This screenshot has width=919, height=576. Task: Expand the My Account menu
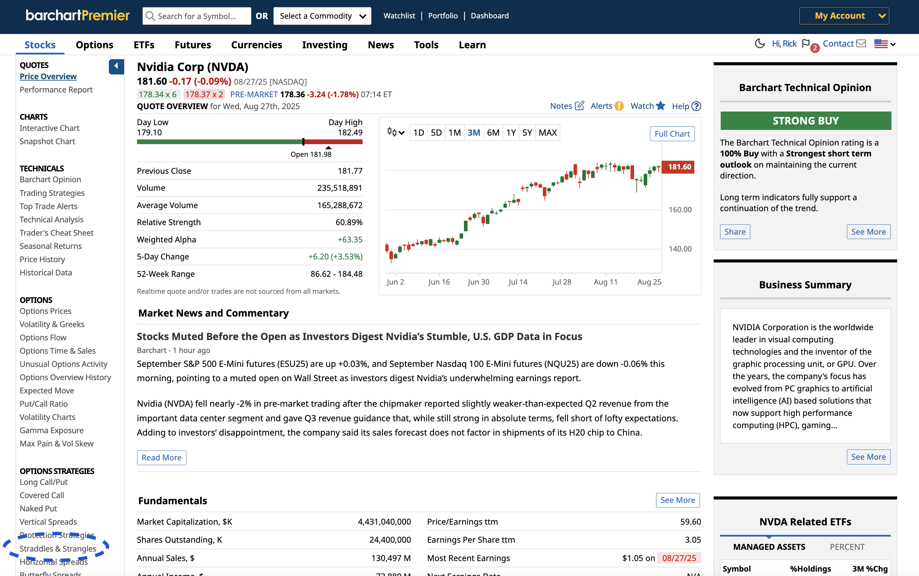[844, 16]
